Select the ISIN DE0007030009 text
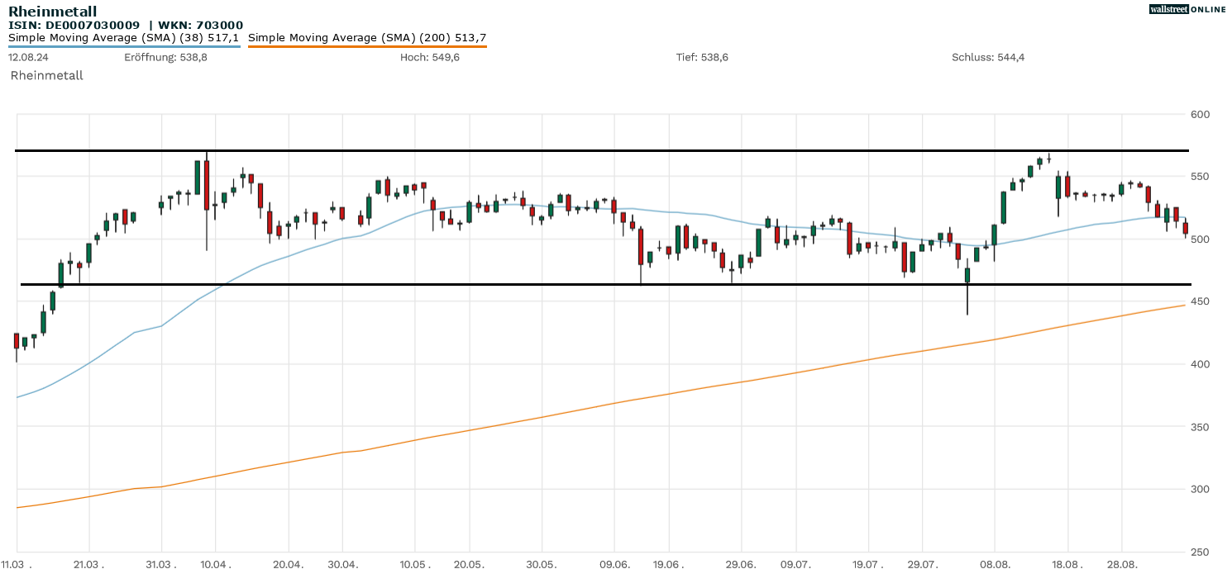 [x=74, y=26]
